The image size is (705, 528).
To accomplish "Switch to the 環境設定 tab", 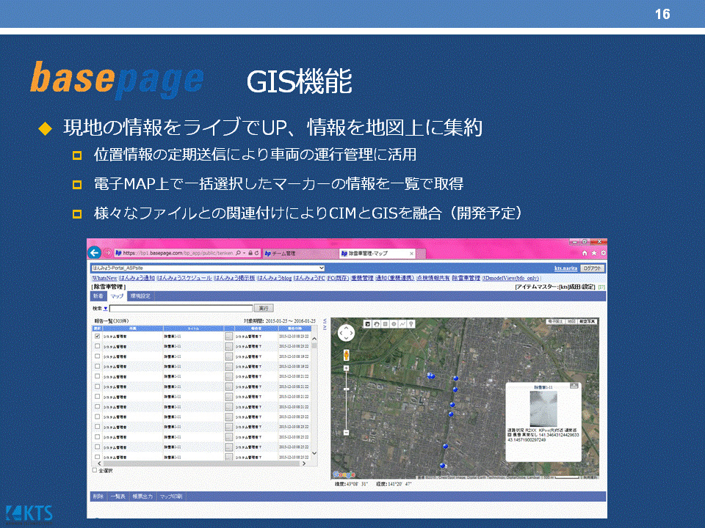I will pyautogui.click(x=139, y=296).
